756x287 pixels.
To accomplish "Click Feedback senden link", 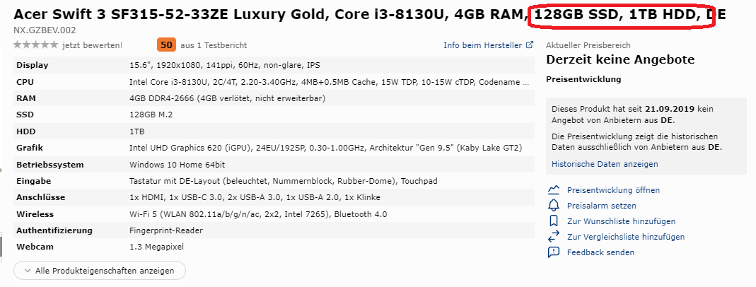I will 600,252.
